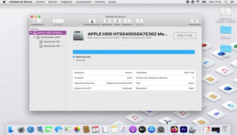Image resolution: width=237 pixels, height=135 pixels.
Task: Open the Visualización sidebar dropdown
Action: coord(37,21)
